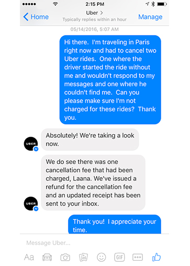
Task: Send a thumbs-up like
Action: 157,257
